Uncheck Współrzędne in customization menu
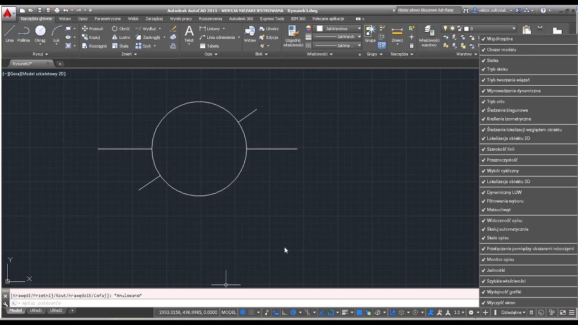 pyautogui.click(x=528, y=39)
